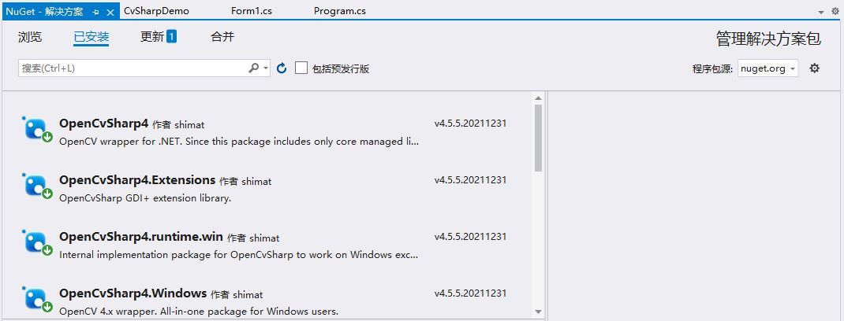Click the OpenCvSharp4 package icon
The image size is (844, 321).
pyautogui.click(x=36, y=129)
